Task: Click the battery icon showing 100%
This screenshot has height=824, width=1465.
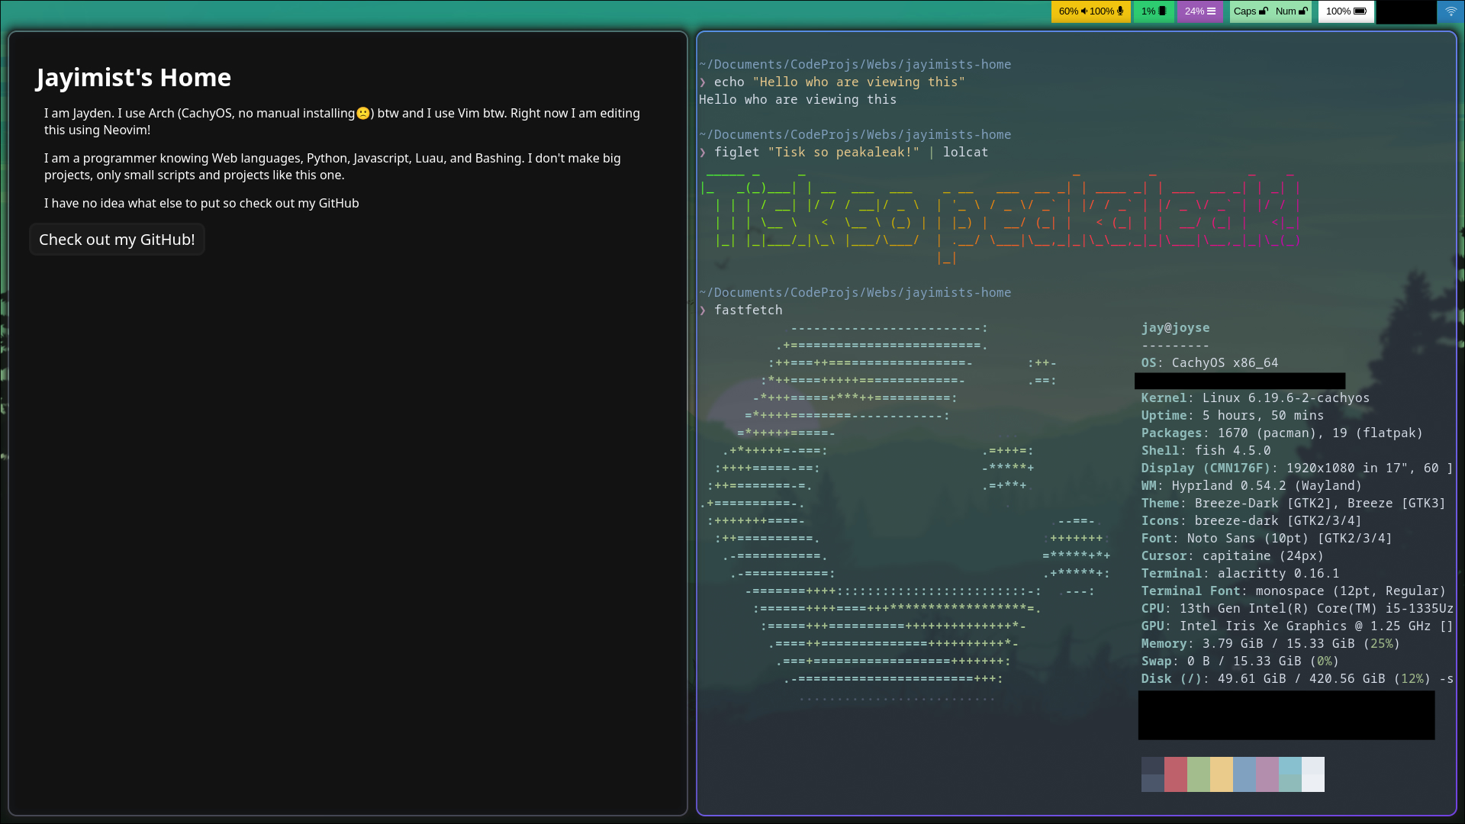Action: [1360, 11]
